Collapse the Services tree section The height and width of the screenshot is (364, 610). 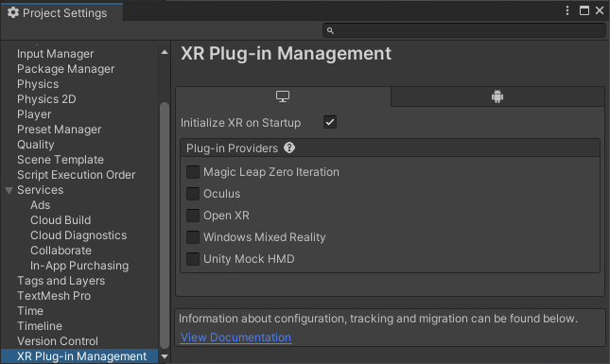pos(9,191)
